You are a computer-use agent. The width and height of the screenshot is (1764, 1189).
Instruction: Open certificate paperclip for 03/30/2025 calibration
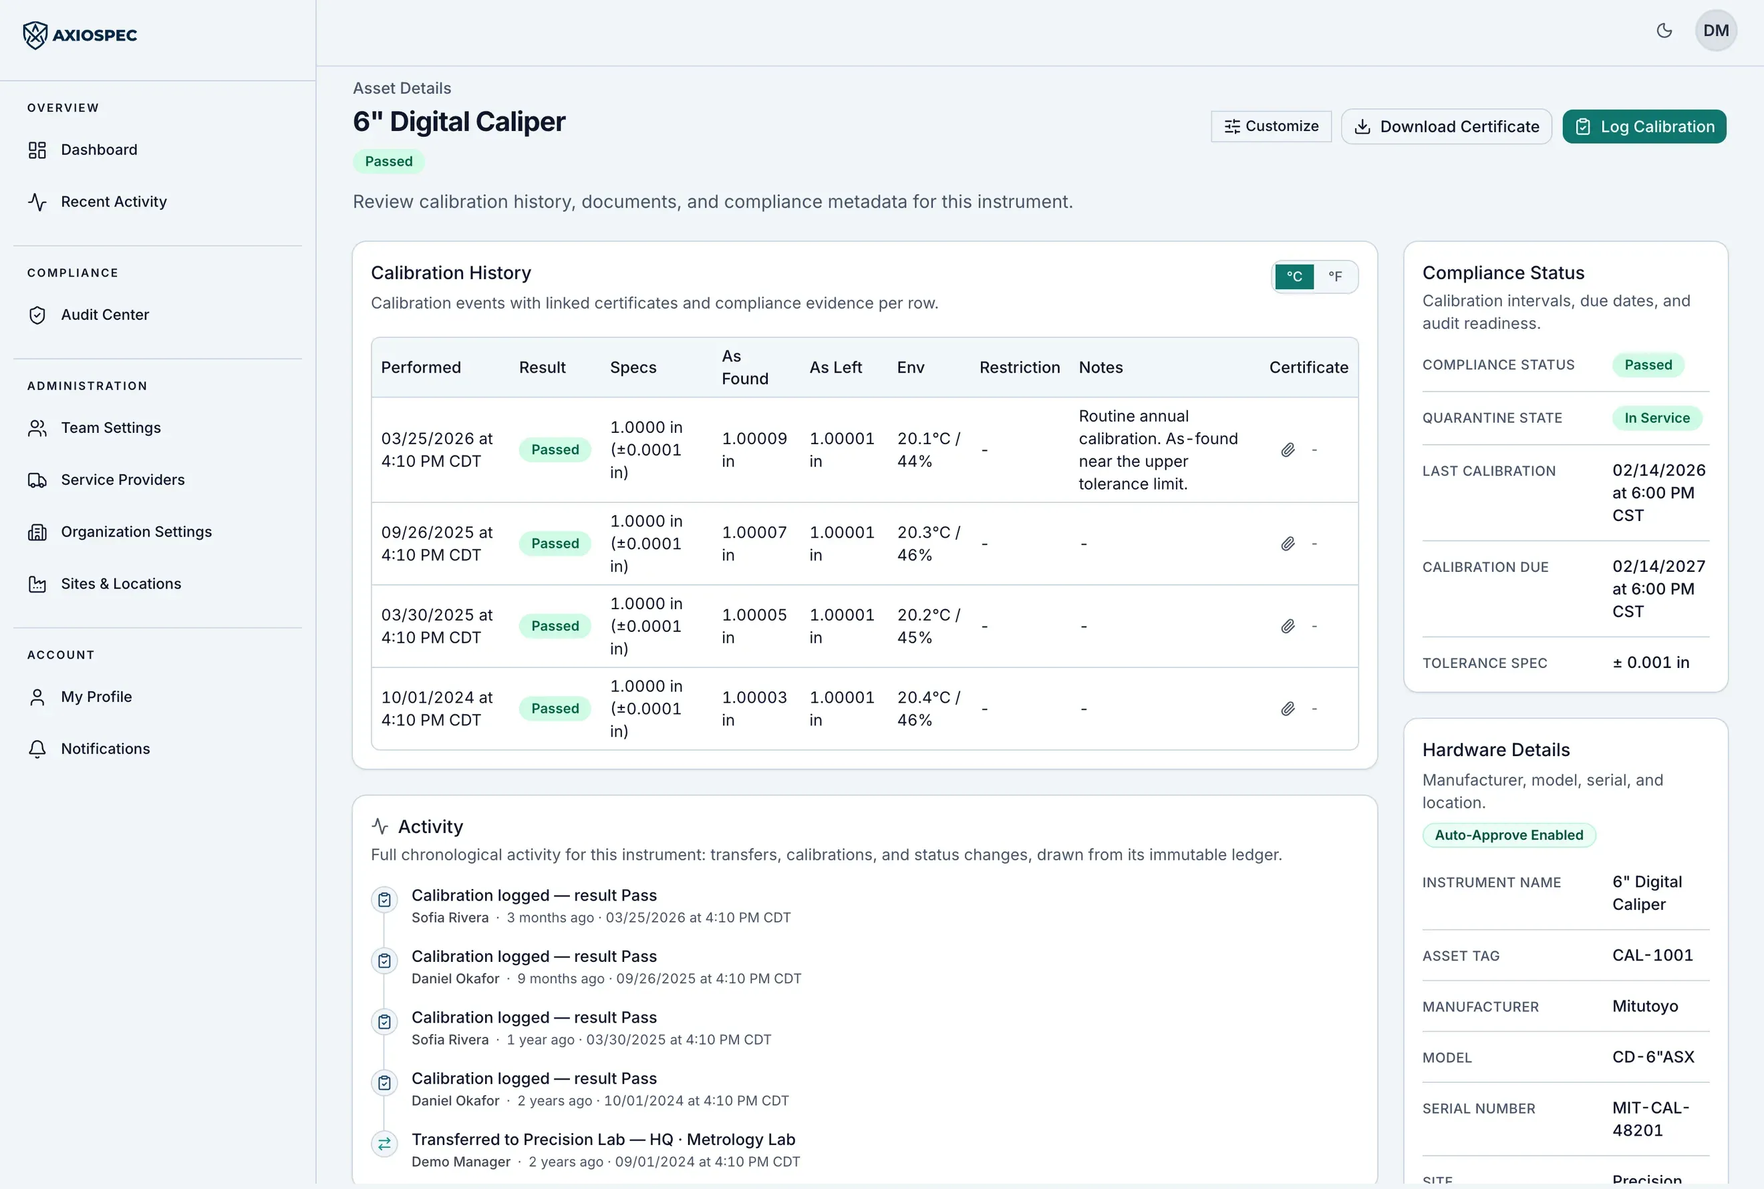coord(1288,627)
